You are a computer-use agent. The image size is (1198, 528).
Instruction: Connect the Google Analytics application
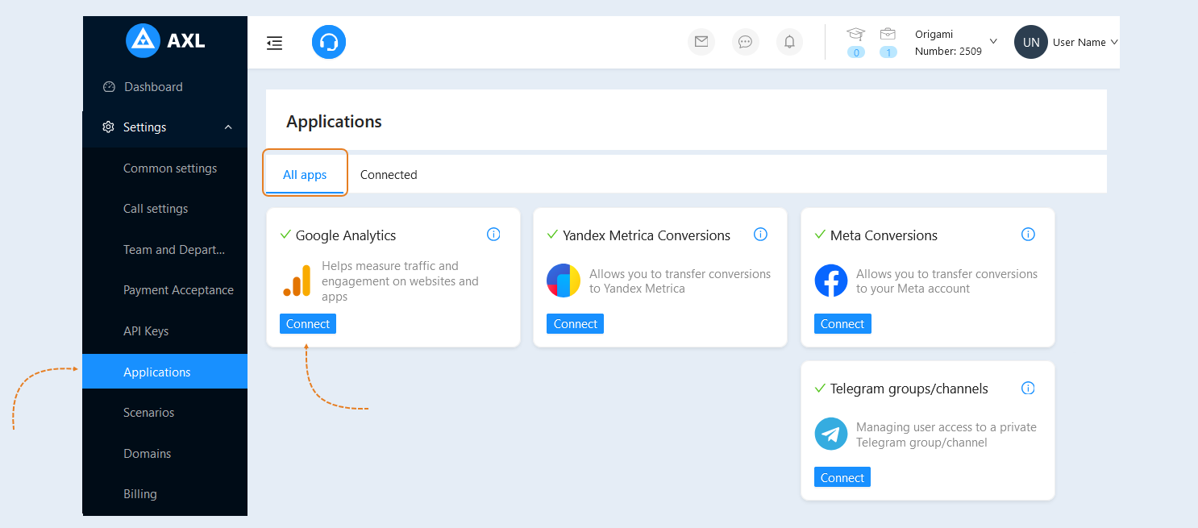tap(308, 324)
